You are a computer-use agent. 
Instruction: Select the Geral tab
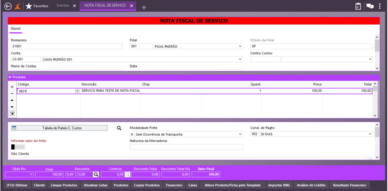pos(16,29)
